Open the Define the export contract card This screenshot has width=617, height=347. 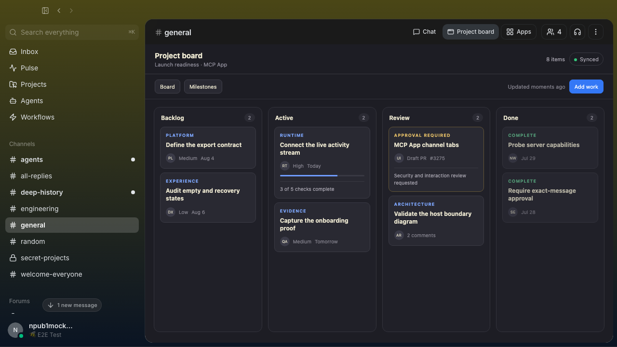point(208,147)
